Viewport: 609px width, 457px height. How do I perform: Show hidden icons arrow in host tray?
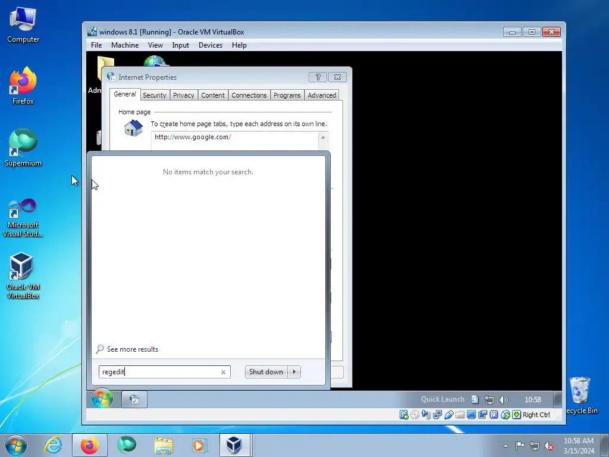point(506,446)
